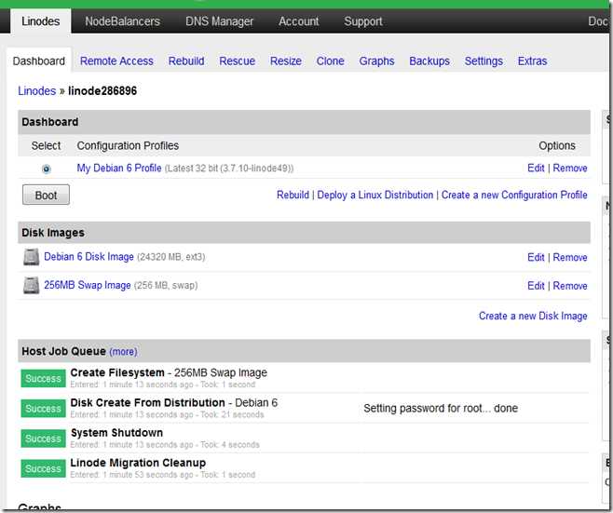Click Create a new Disk Image link

click(533, 316)
